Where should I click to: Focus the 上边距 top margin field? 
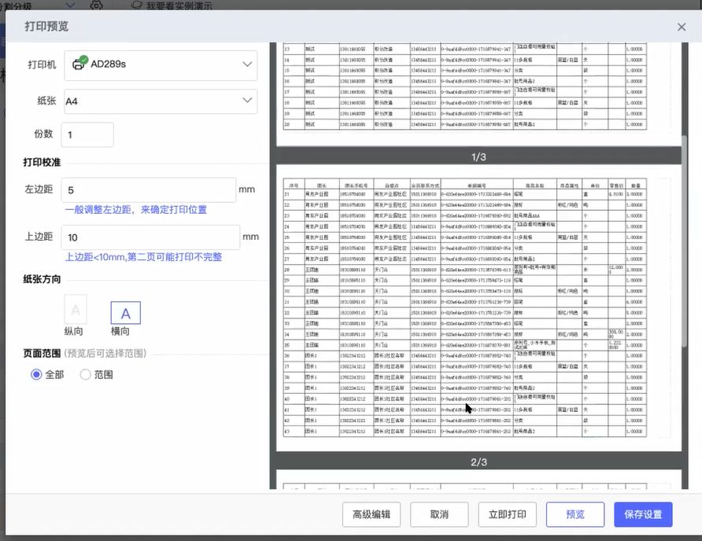pos(150,237)
